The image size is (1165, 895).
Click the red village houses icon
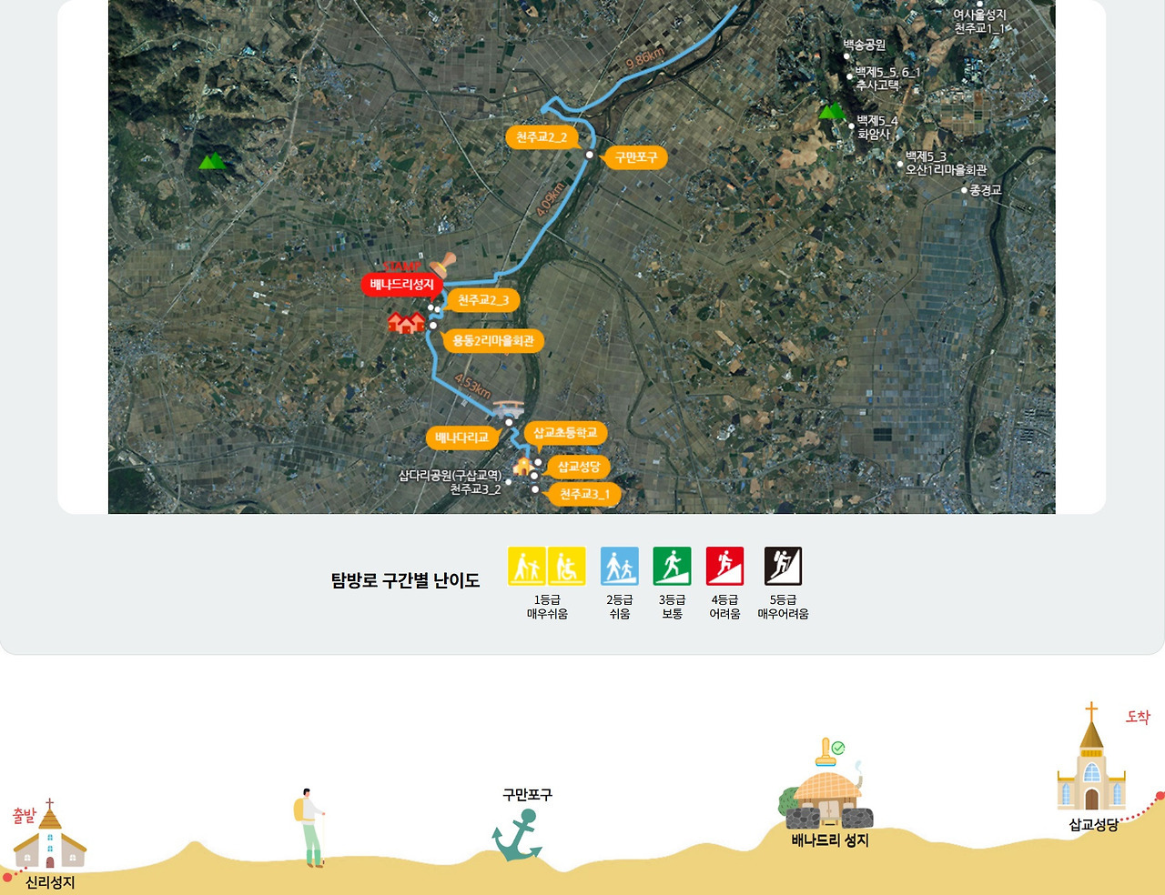[x=406, y=322]
